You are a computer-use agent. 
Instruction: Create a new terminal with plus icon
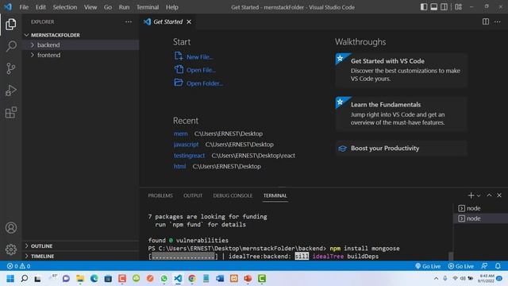pyautogui.click(x=471, y=195)
